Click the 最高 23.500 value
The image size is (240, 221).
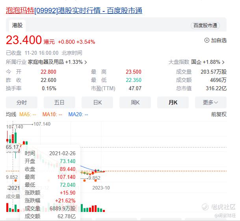coord(134,72)
